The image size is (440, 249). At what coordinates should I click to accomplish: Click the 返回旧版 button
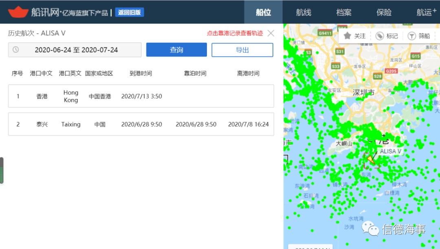[x=130, y=12]
